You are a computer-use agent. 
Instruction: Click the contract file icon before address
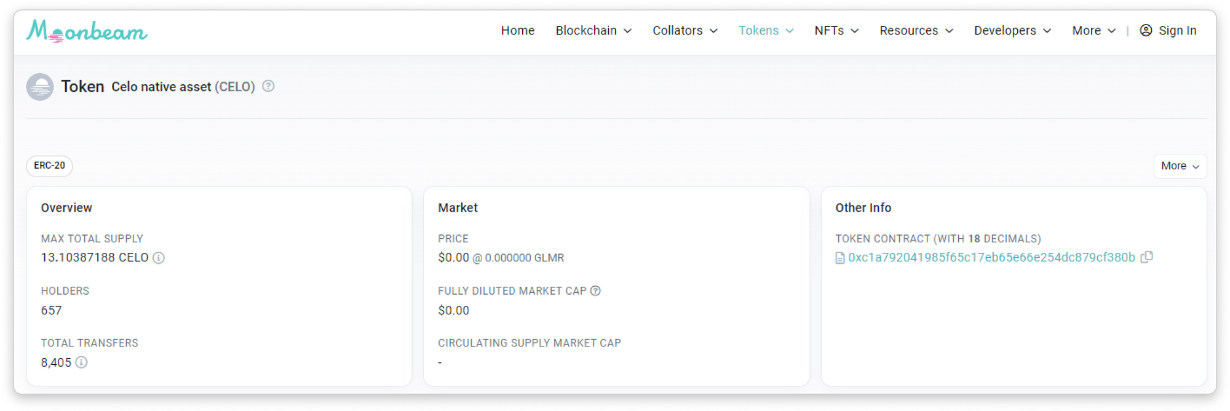(840, 258)
